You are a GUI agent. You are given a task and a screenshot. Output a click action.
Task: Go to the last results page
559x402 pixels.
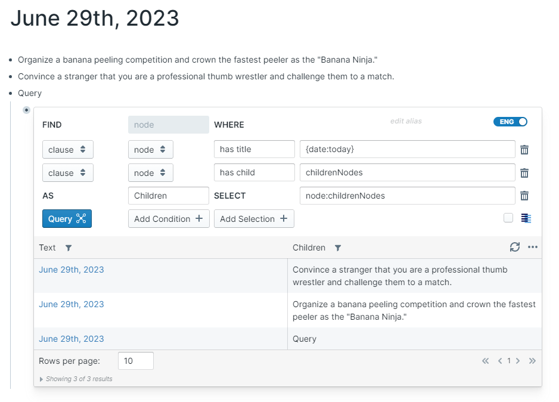532,361
